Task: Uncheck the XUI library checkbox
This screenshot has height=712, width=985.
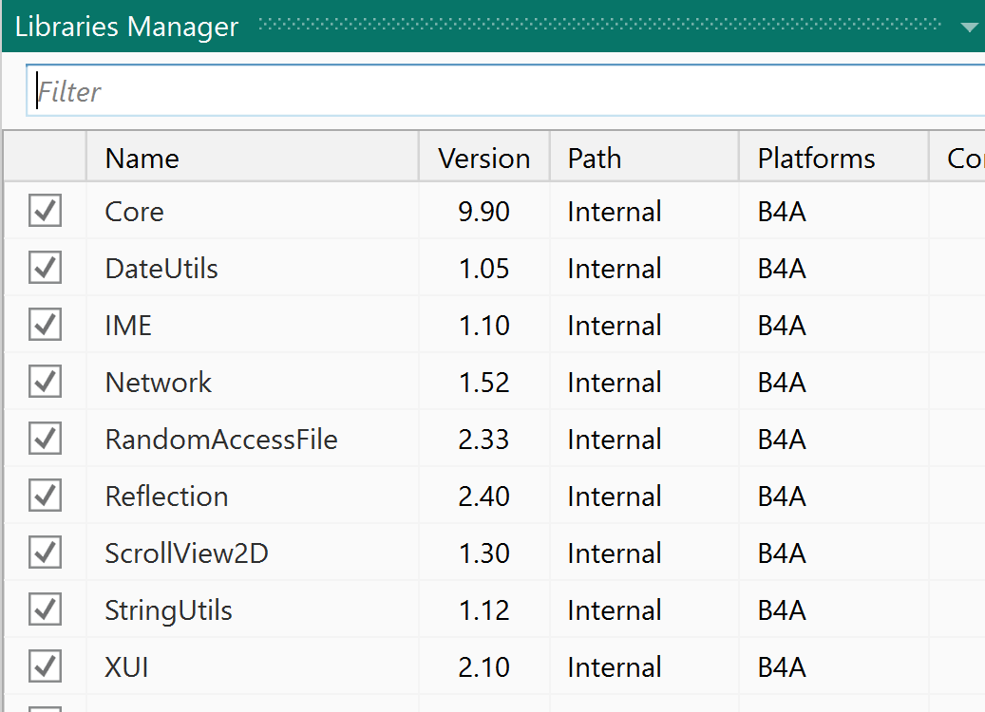Action: [45, 666]
